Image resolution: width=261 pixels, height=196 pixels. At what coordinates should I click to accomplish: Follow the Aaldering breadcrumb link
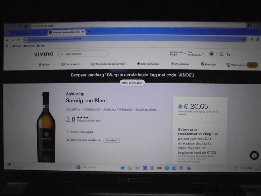[x=109, y=109]
